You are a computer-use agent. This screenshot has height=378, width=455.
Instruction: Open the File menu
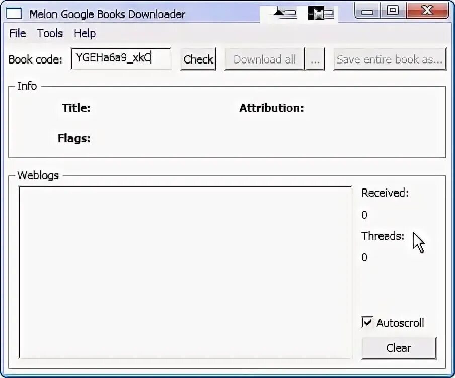point(18,33)
